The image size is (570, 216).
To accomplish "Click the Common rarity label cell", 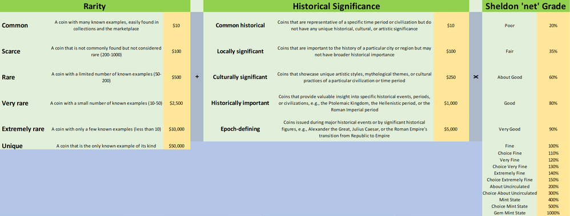I will (22, 26).
